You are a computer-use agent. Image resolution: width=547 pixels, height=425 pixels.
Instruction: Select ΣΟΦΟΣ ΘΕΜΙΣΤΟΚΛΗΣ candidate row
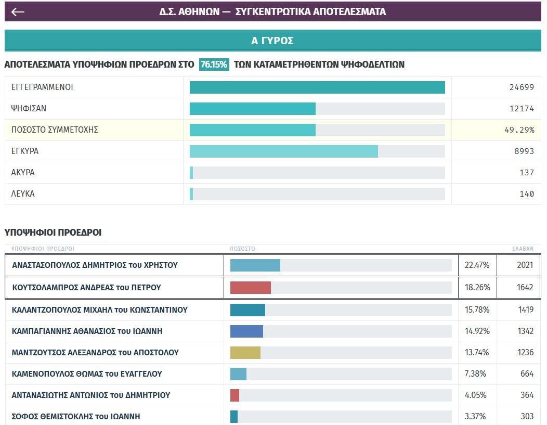coord(76,417)
